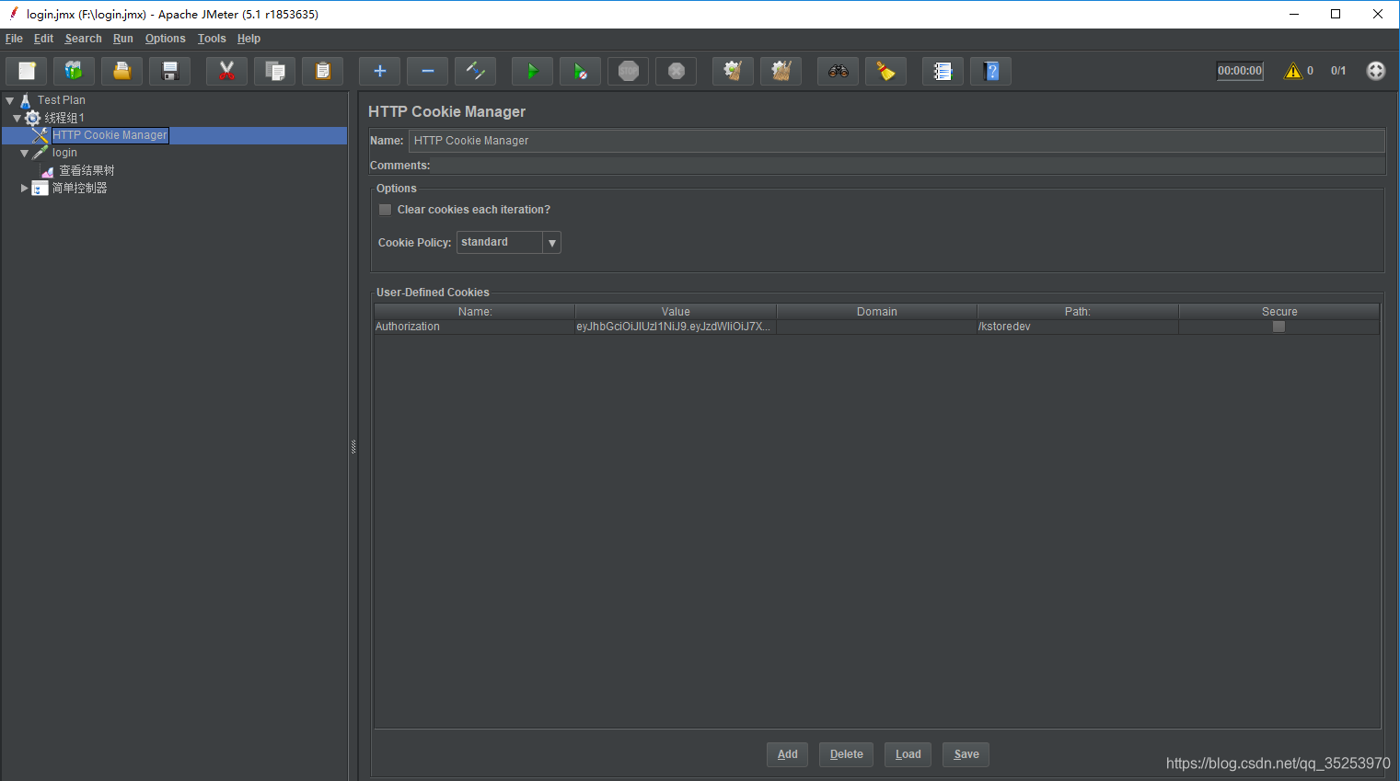The width and height of the screenshot is (1400, 781).
Task: Click the /kstoredev path cell
Action: click(x=1078, y=327)
